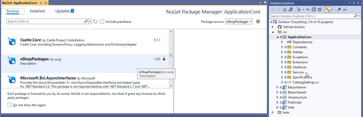Check Do not show this again
This screenshot has width=363, height=117.
click(x=10, y=105)
